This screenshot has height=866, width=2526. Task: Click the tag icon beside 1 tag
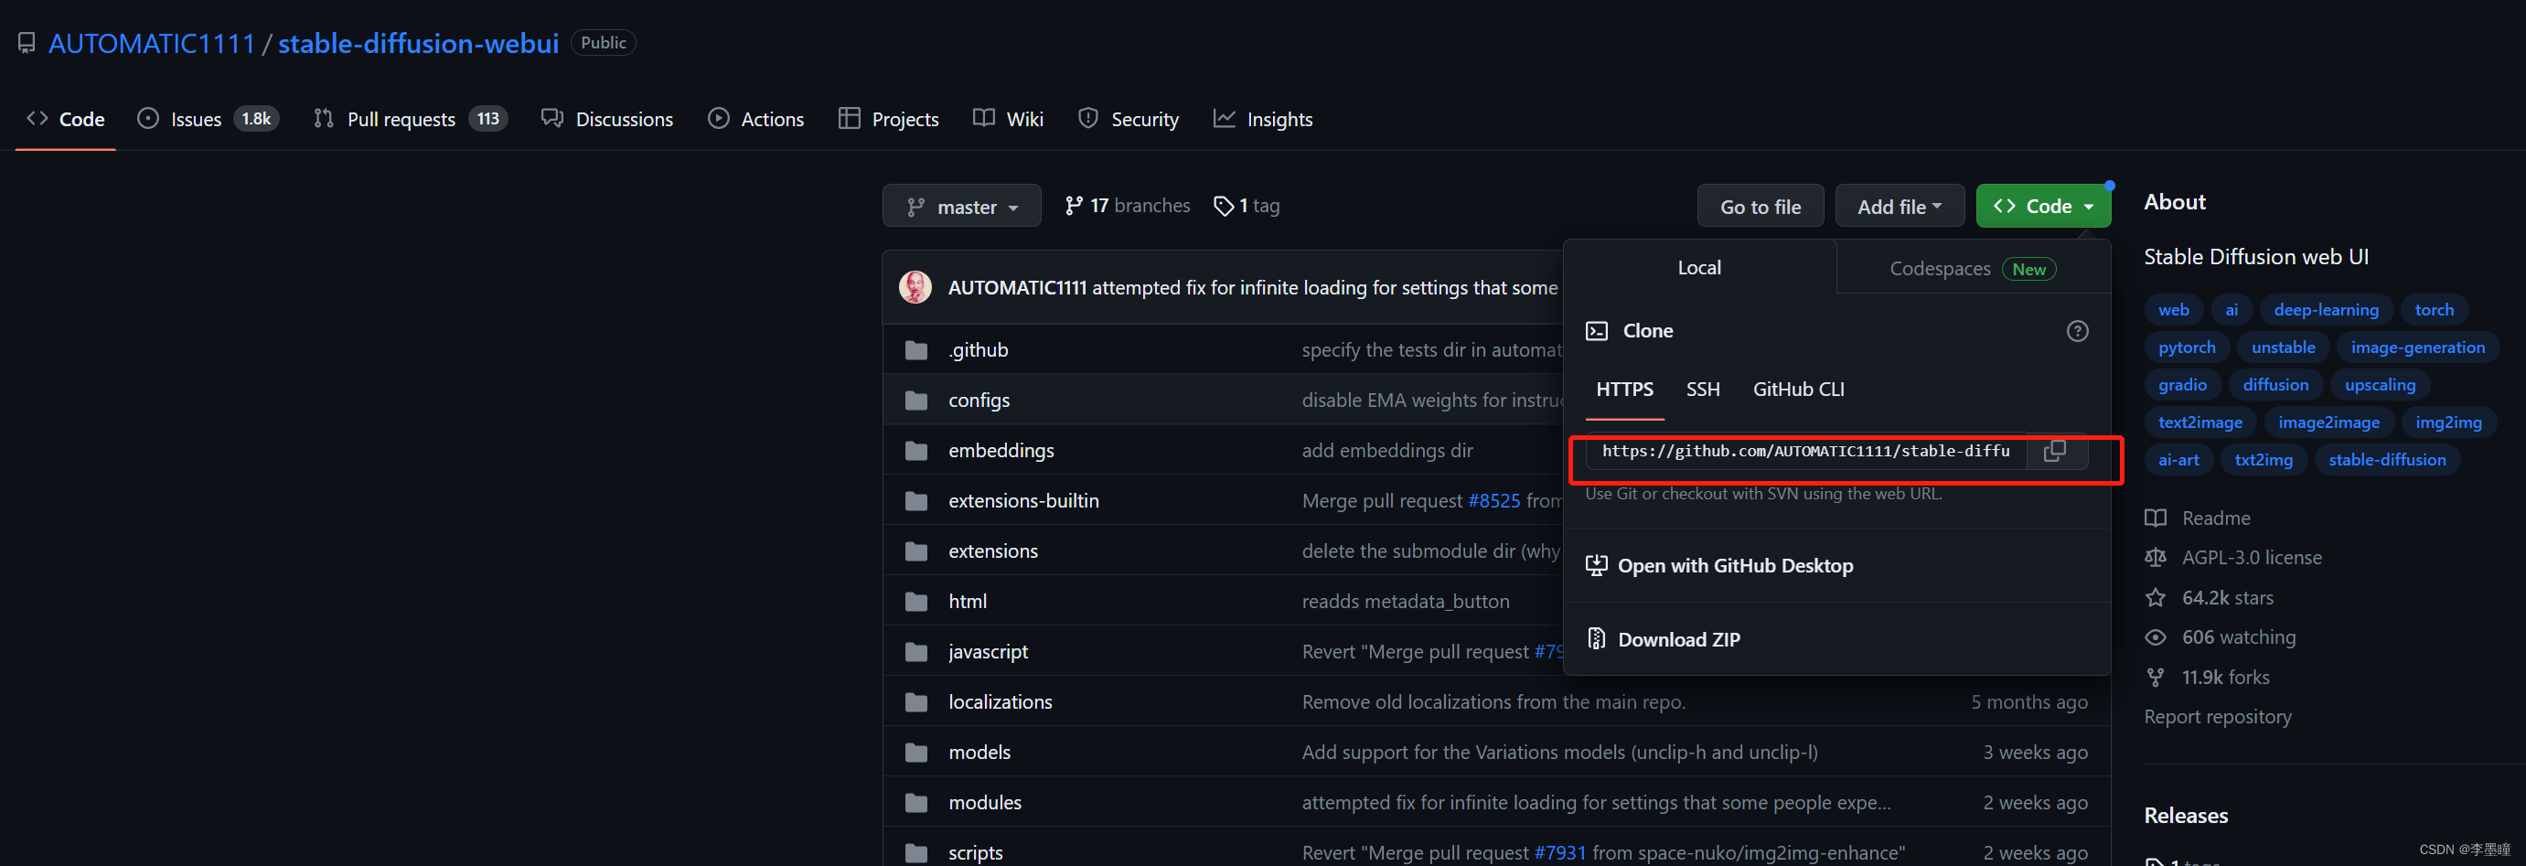click(x=1223, y=206)
